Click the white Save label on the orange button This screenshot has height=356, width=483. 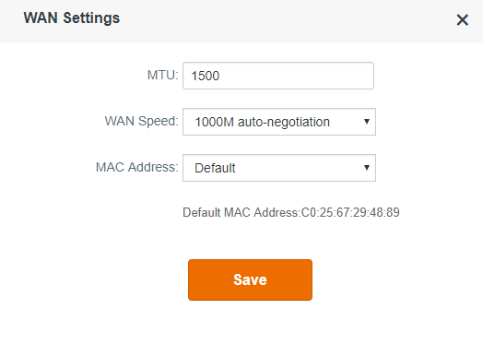tap(250, 279)
